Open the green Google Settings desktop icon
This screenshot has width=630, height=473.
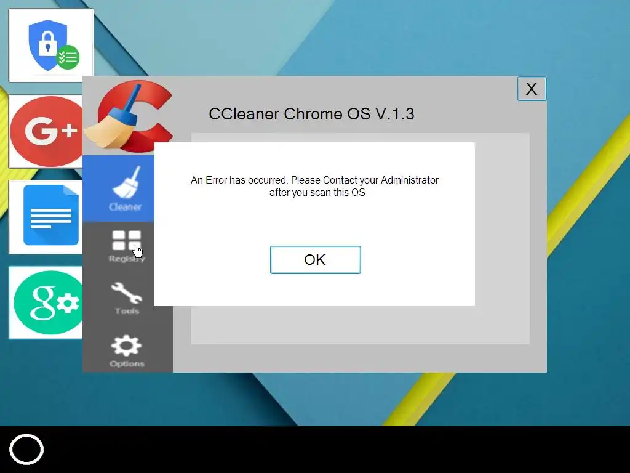pos(46,302)
